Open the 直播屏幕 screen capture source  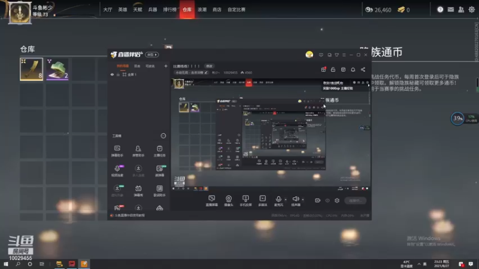pyautogui.click(x=211, y=201)
